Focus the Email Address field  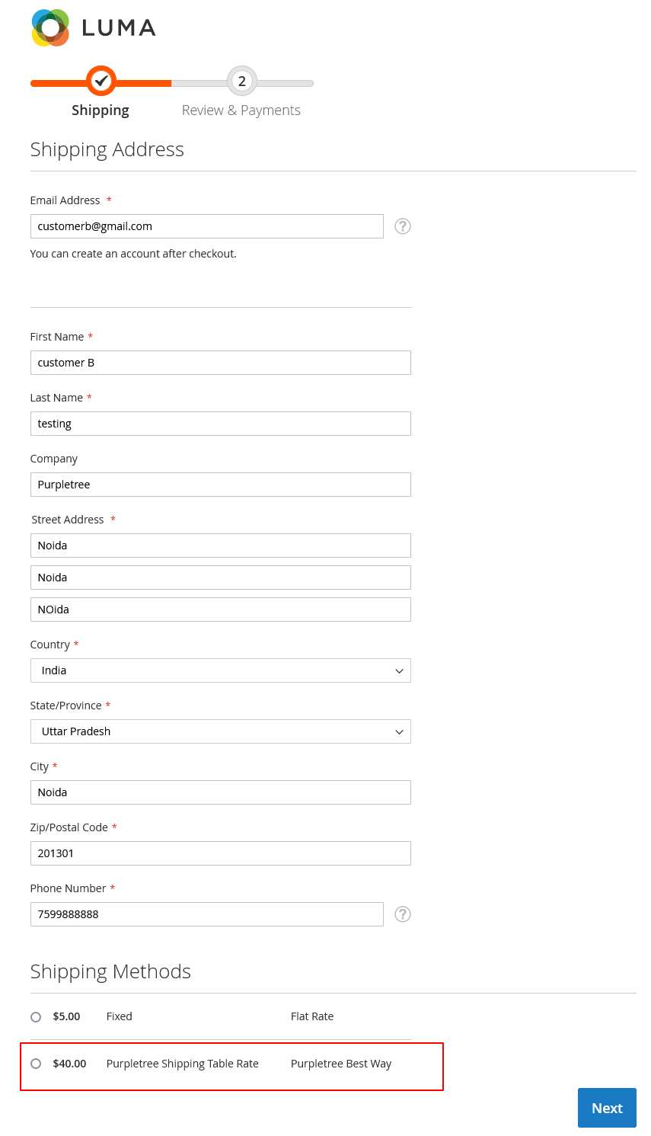pos(207,226)
